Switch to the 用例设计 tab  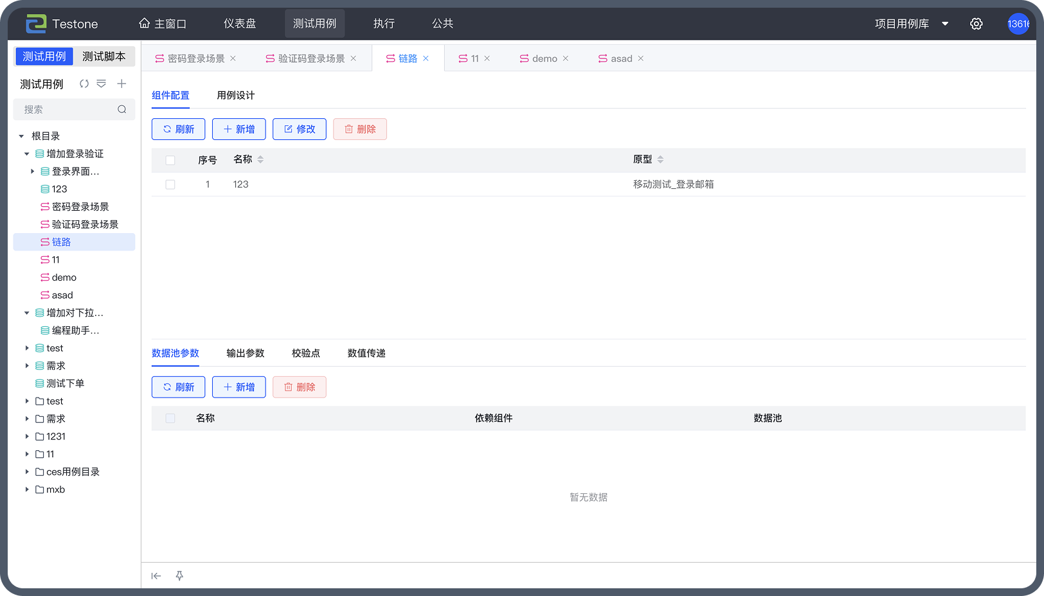pyautogui.click(x=235, y=95)
